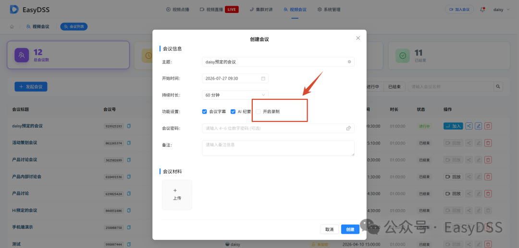The image size is (519, 248).
Task: Uncheck the AI 纪要 checkbox
Action: click(x=233, y=112)
